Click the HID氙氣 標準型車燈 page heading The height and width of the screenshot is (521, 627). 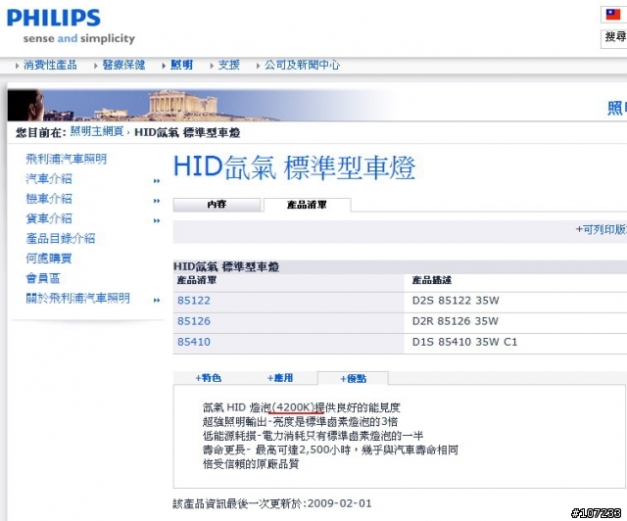click(295, 167)
